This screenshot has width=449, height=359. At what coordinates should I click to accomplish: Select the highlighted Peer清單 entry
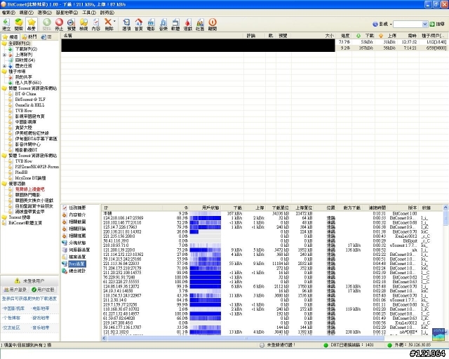(76, 264)
